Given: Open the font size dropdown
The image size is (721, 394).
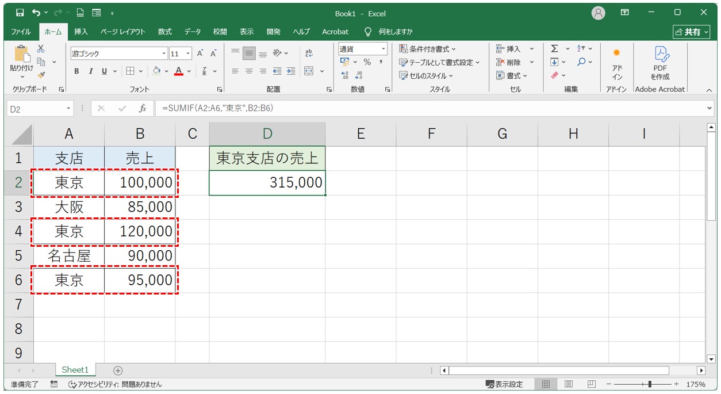Looking at the screenshot, I should tap(189, 53).
